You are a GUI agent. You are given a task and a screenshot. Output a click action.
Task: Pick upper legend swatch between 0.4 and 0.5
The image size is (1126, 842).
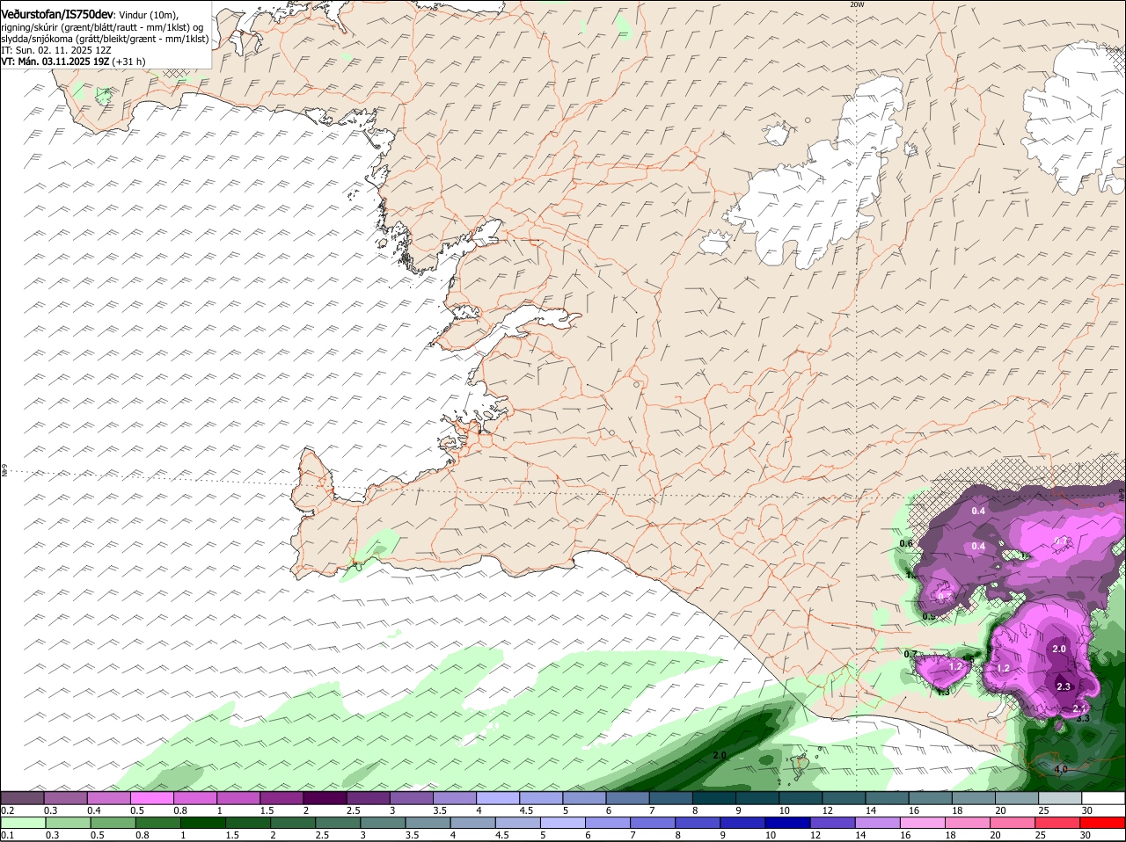coord(108,798)
